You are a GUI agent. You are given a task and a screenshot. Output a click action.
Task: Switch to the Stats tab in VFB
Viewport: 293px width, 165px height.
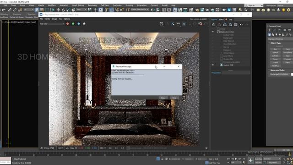221,19
